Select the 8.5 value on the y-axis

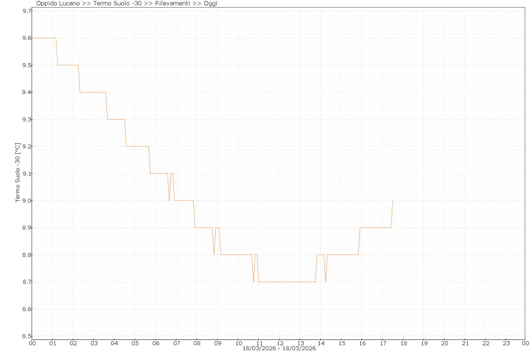pos(26,336)
